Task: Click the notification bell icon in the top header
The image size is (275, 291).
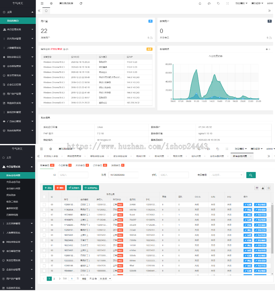Action: pyautogui.click(x=200, y=3)
